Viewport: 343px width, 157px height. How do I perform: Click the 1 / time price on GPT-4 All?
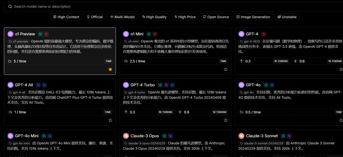[x=20, y=112]
